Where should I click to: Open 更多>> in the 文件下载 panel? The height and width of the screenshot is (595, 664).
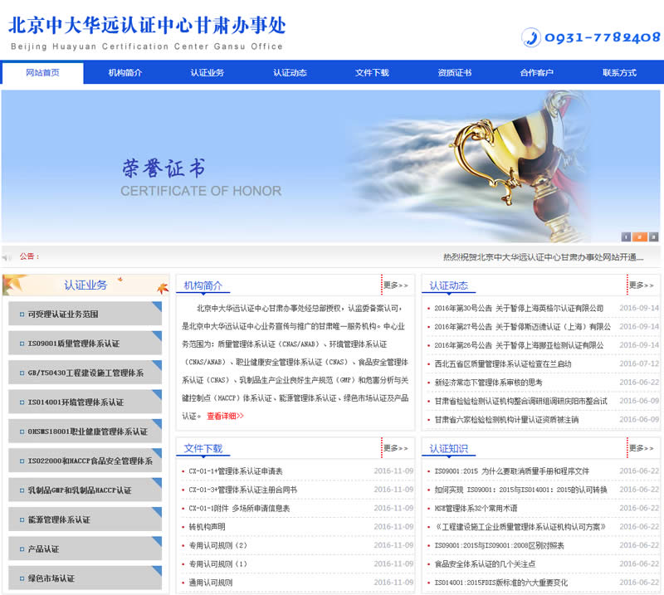tap(396, 448)
